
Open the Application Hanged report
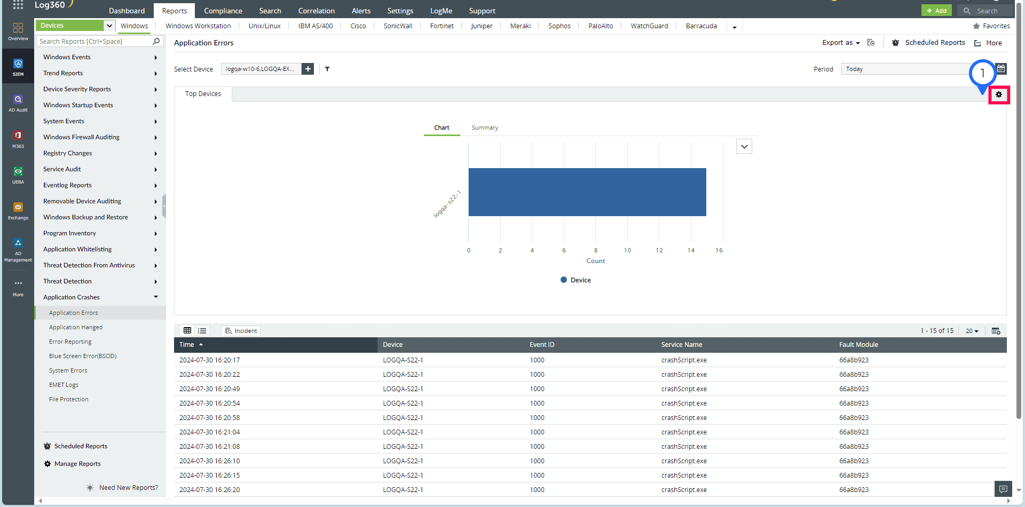point(76,327)
